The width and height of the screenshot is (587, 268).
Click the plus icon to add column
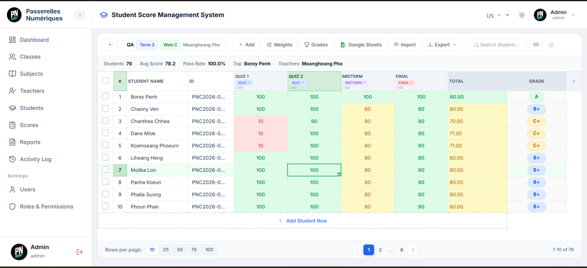574,81
